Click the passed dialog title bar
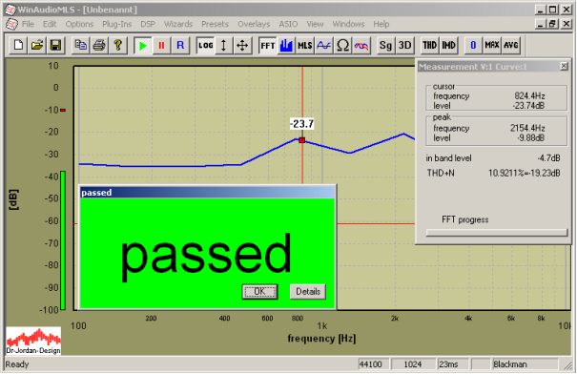 [x=208, y=193]
